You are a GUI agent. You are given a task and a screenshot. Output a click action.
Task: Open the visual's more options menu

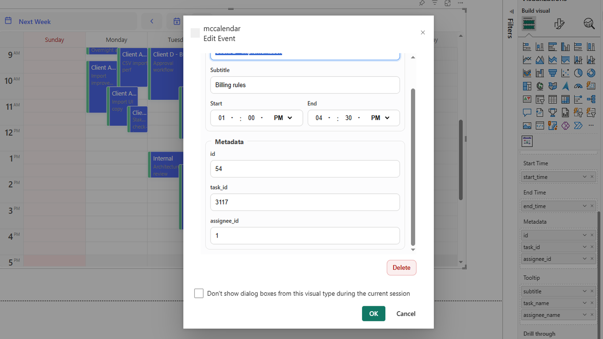pos(460,4)
